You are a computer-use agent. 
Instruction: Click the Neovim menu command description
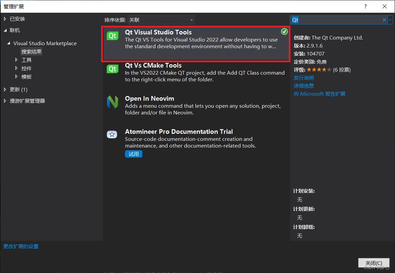tap(203, 109)
